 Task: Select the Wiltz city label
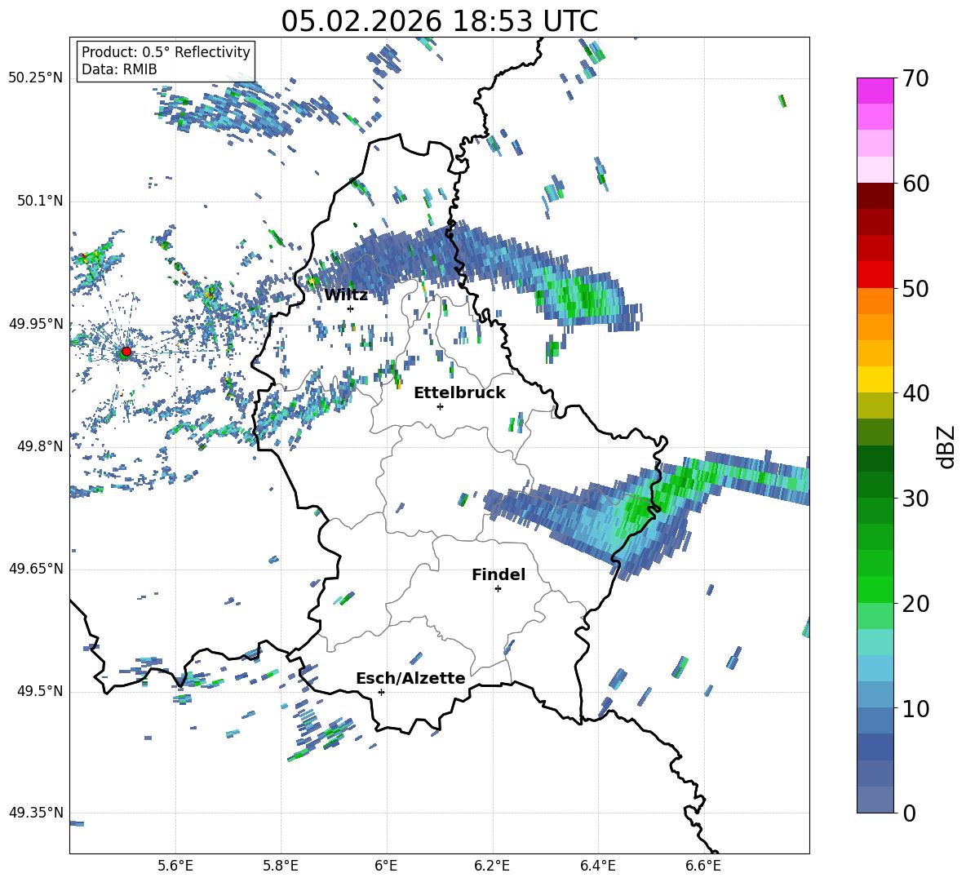tap(346, 295)
